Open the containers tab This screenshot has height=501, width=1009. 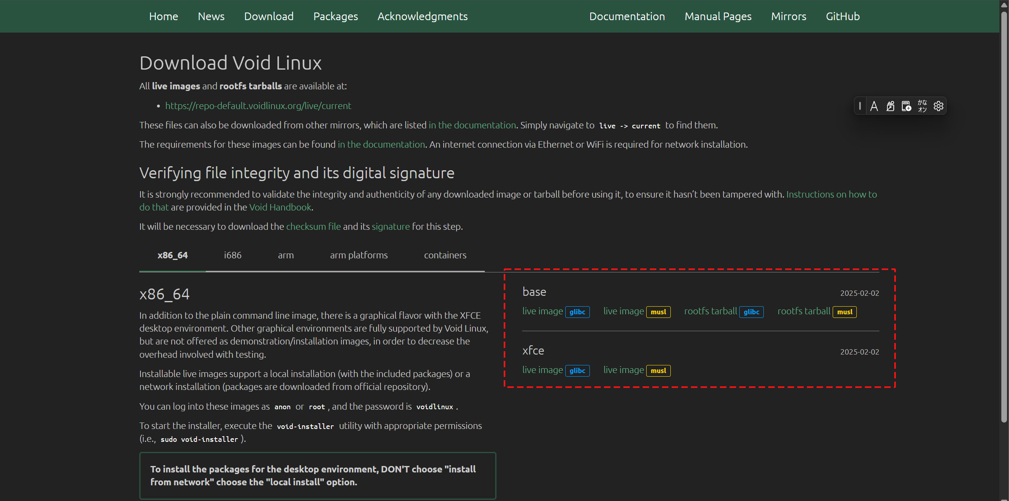445,255
